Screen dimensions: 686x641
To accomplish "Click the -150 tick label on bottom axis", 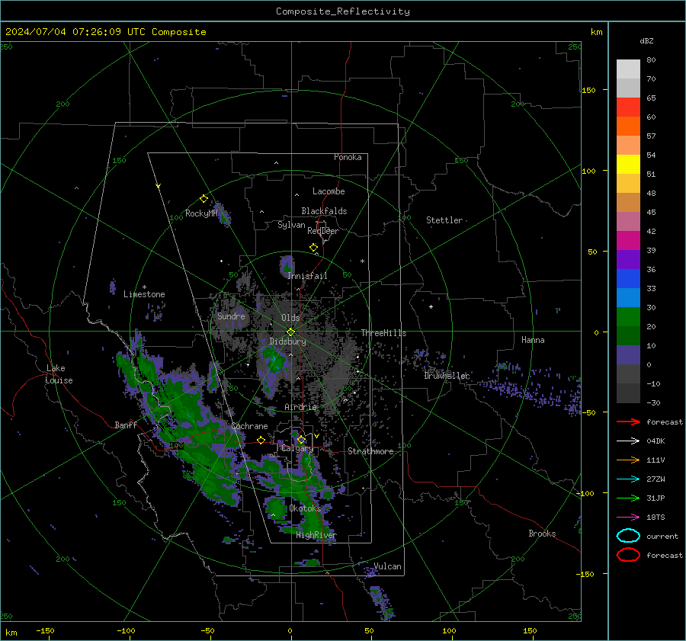I will point(45,630).
